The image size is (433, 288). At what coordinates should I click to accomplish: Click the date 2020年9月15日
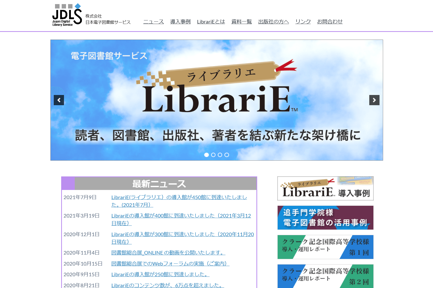(81, 274)
